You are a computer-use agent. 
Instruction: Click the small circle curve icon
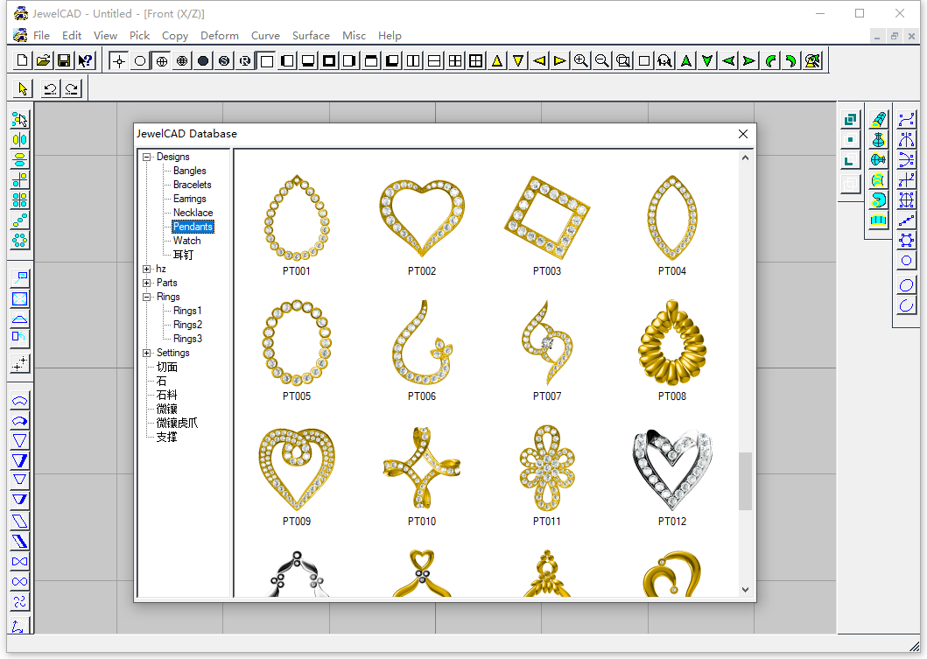pos(906,260)
